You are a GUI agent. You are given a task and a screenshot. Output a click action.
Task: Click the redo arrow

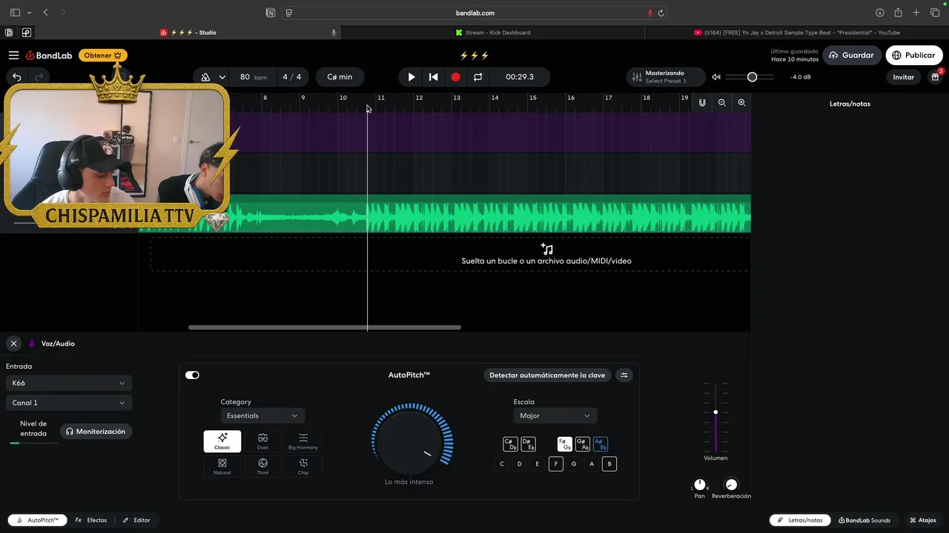point(39,77)
